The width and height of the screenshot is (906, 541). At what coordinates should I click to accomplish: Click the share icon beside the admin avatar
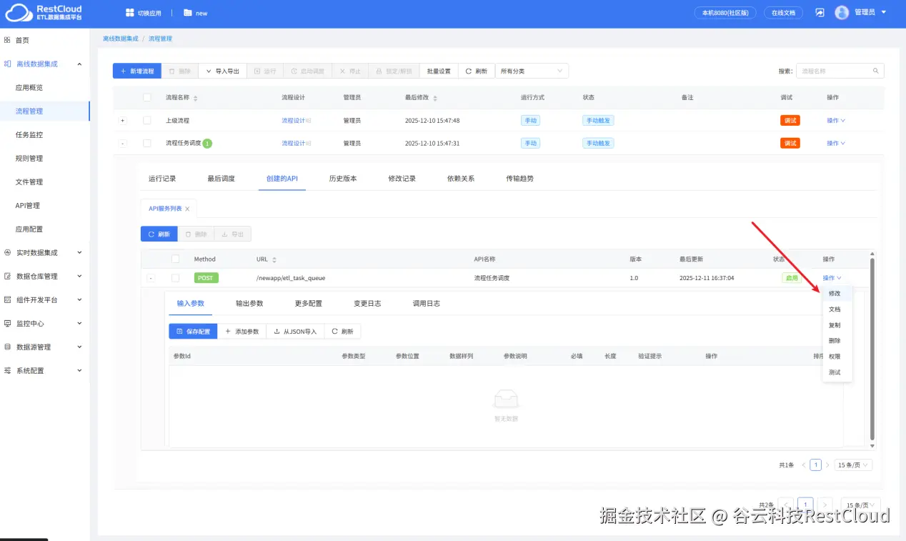click(819, 12)
